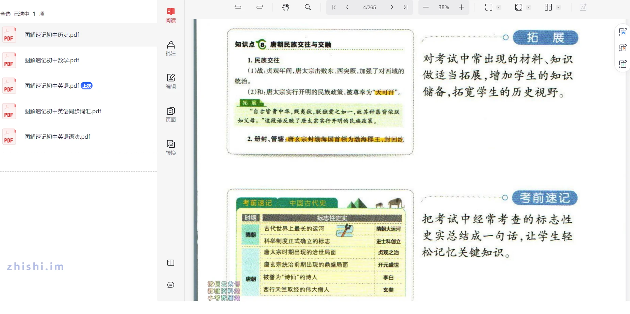Expand the page layout dropdown arrow
Image resolution: width=630 pixels, height=314 pixels.
point(558,7)
